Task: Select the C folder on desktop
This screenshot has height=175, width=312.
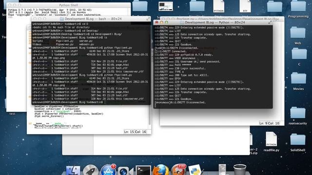Action: click(x=299, y=54)
